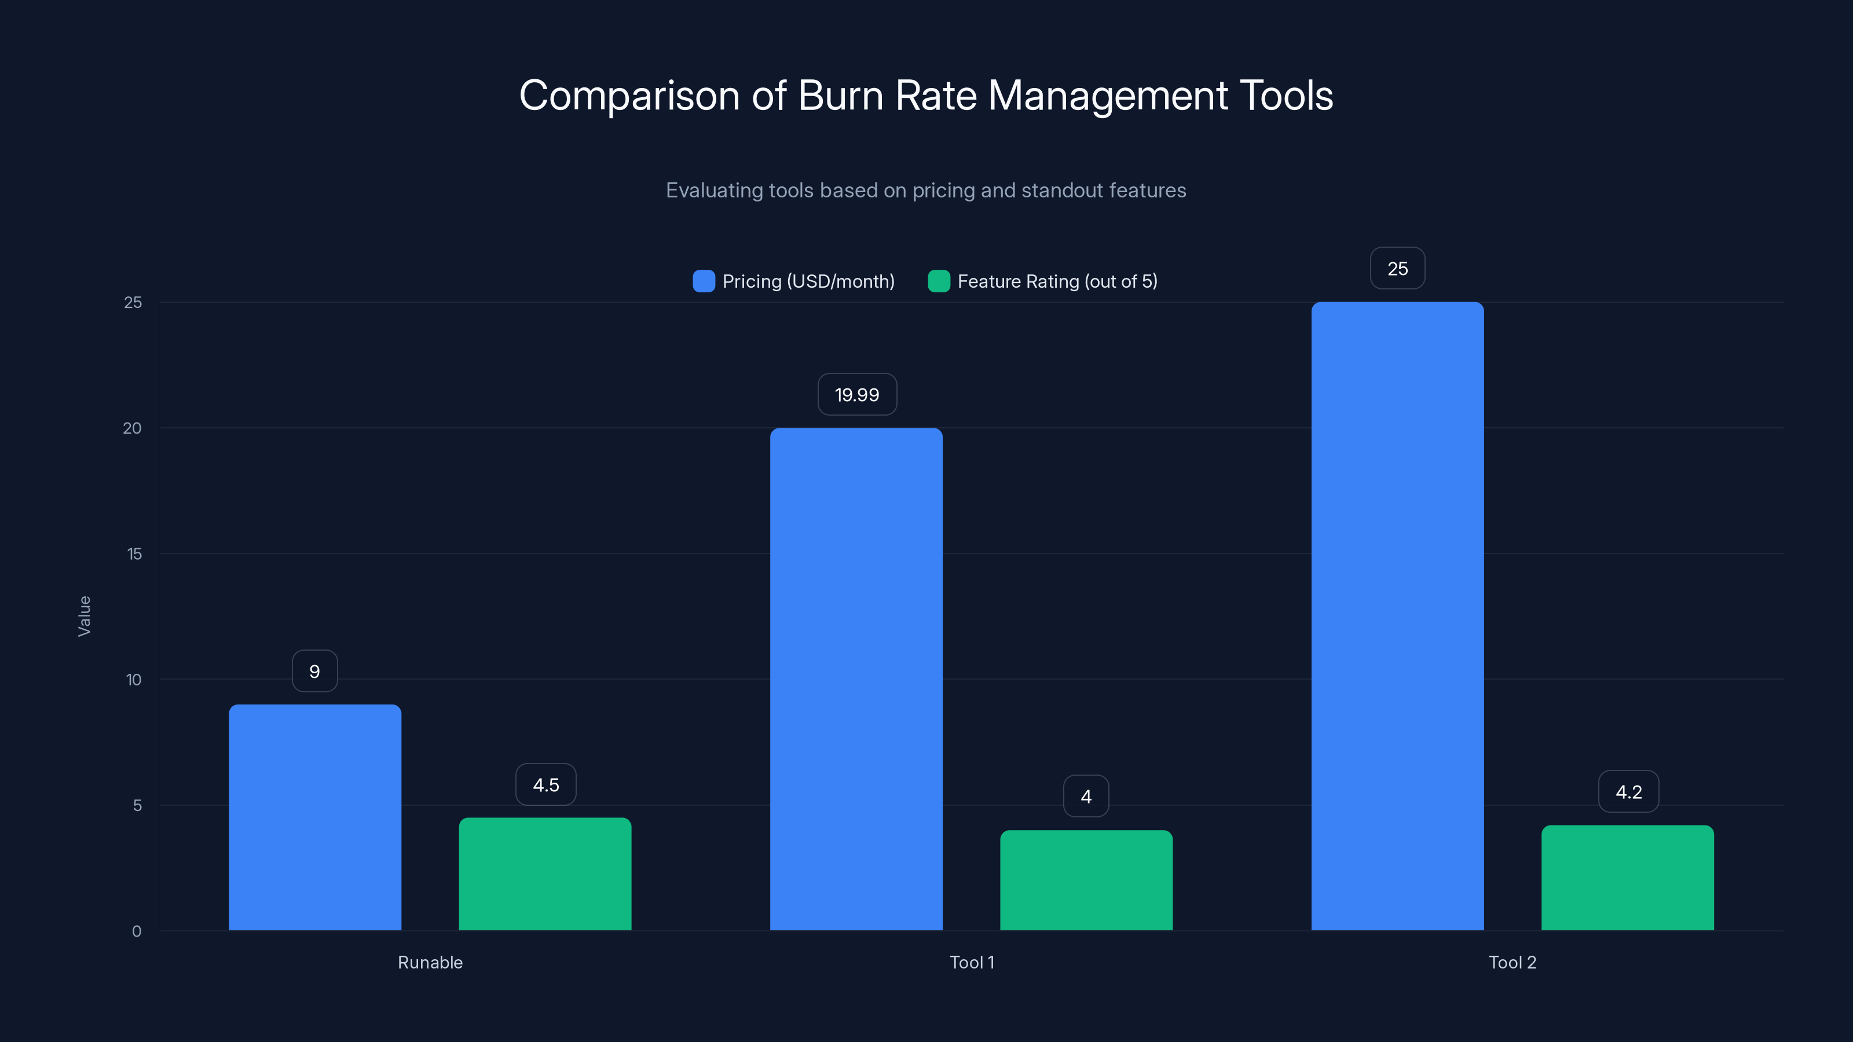Click the value label showing 9
This screenshot has width=1853, height=1042.
[314, 670]
